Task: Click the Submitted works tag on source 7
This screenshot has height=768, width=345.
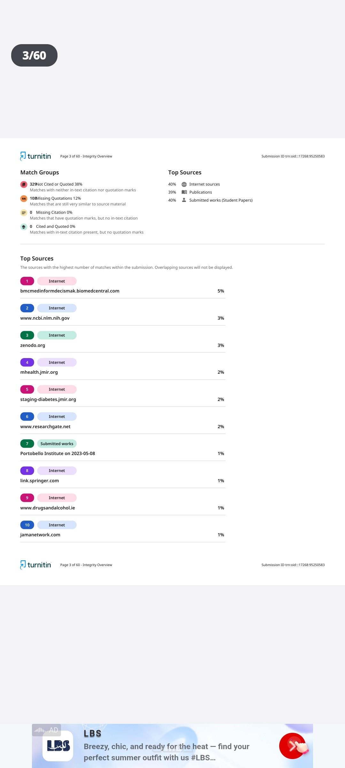Action: (x=57, y=444)
